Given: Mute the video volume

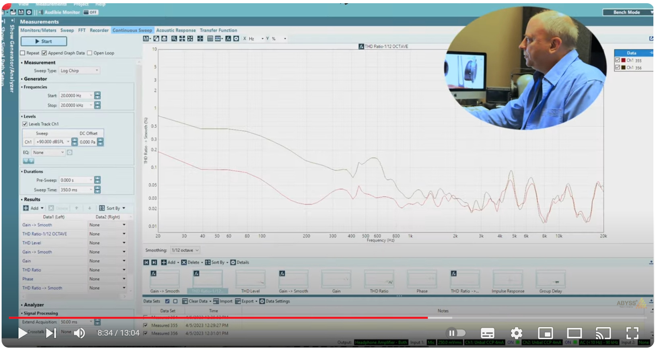Looking at the screenshot, I should pyautogui.click(x=80, y=333).
